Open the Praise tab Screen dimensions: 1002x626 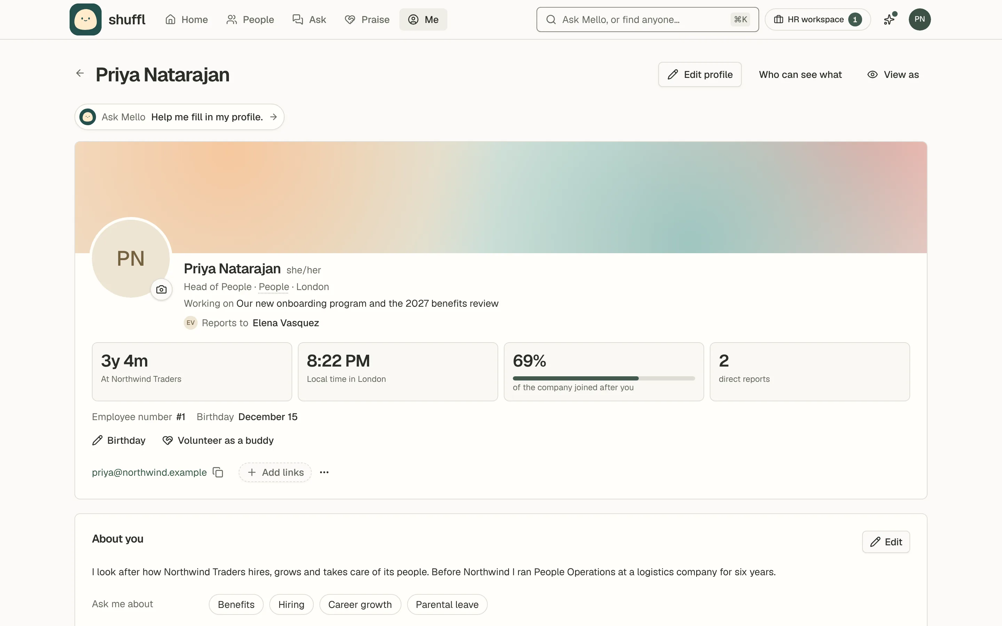point(367,19)
